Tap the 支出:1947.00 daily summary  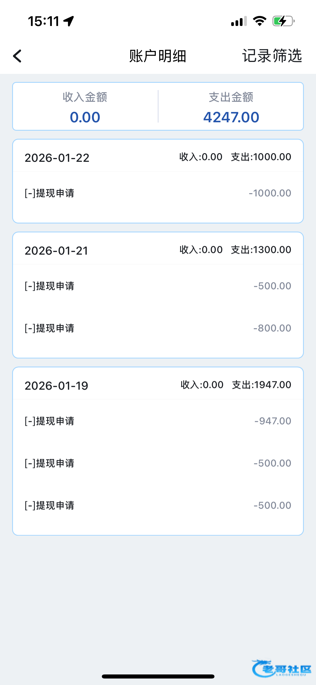coord(261,385)
